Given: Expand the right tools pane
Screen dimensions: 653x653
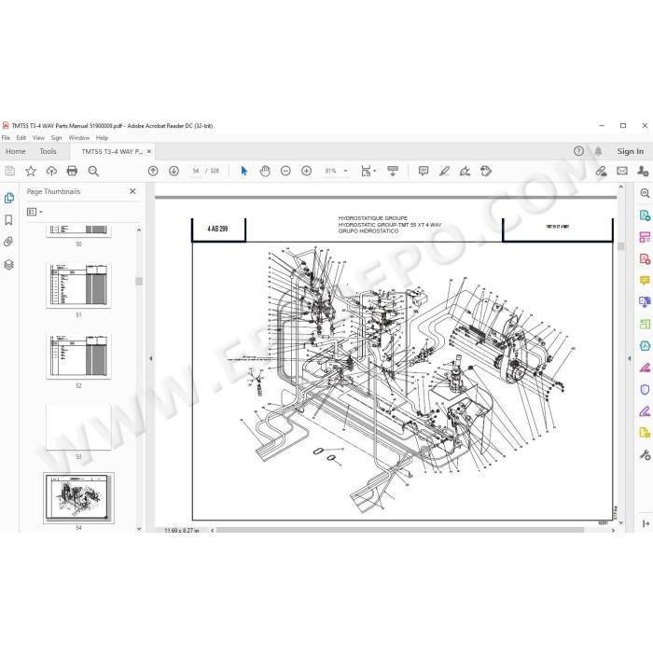Looking at the screenshot, I should (646, 523).
